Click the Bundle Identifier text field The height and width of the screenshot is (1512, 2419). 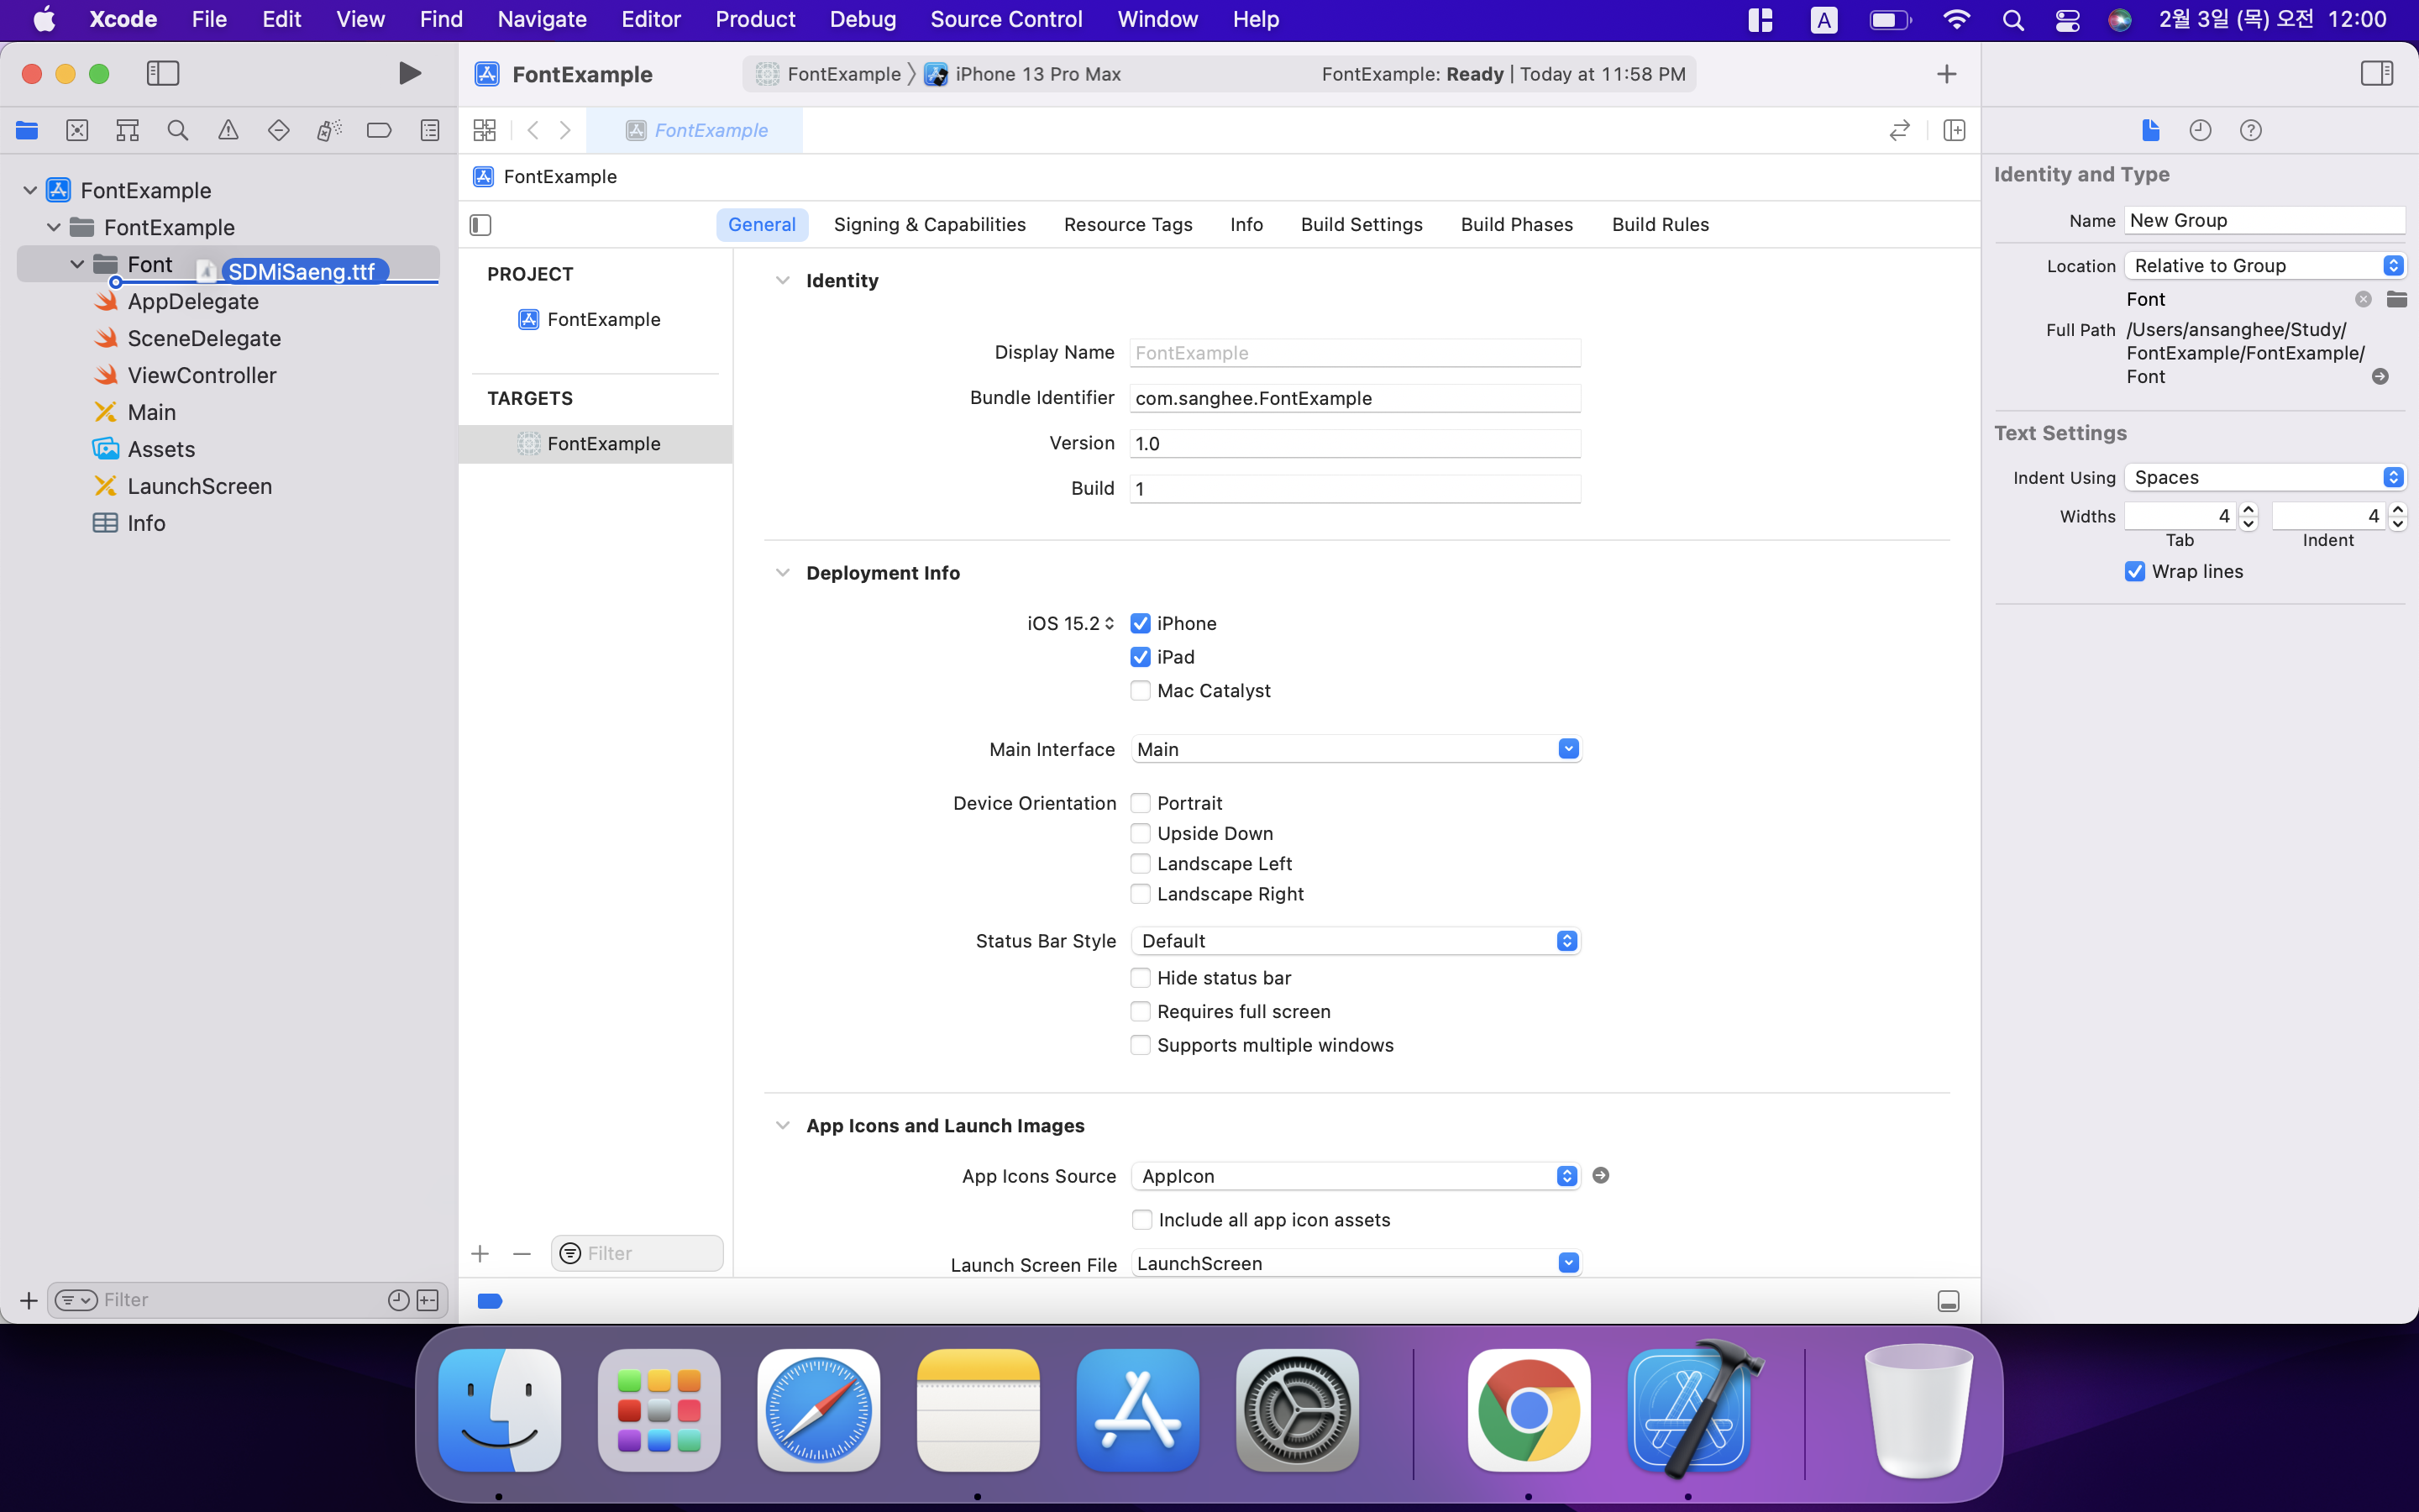(1355, 398)
